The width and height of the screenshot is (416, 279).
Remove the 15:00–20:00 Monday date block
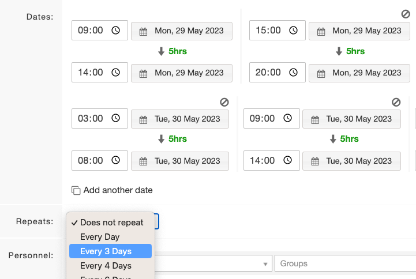[x=406, y=14]
